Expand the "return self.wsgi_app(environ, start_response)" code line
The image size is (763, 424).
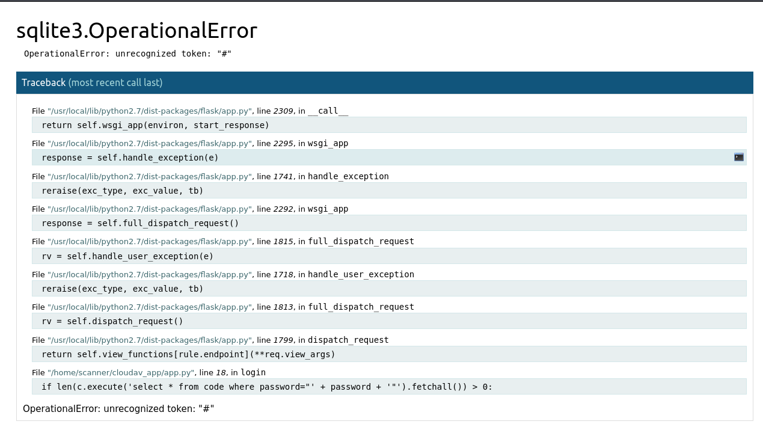pos(155,125)
